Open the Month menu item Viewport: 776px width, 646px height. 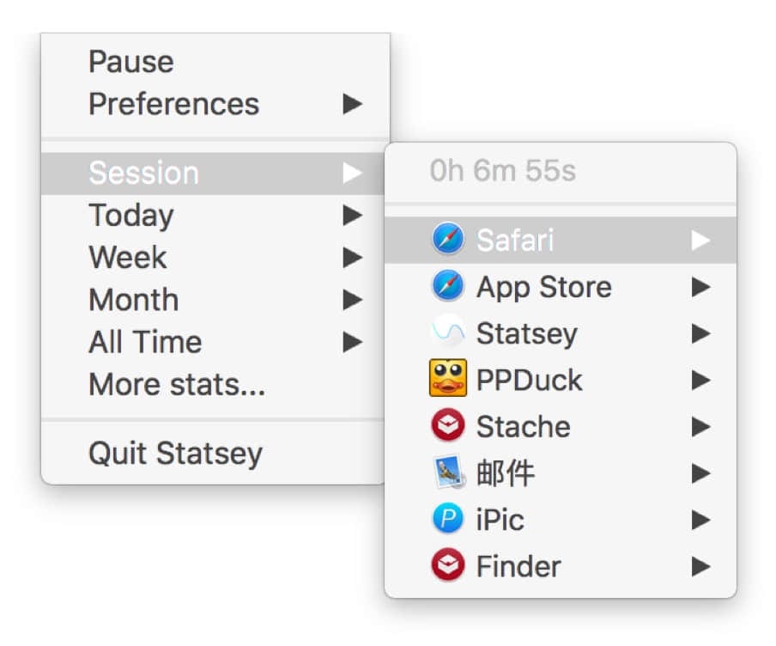click(x=213, y=300)
